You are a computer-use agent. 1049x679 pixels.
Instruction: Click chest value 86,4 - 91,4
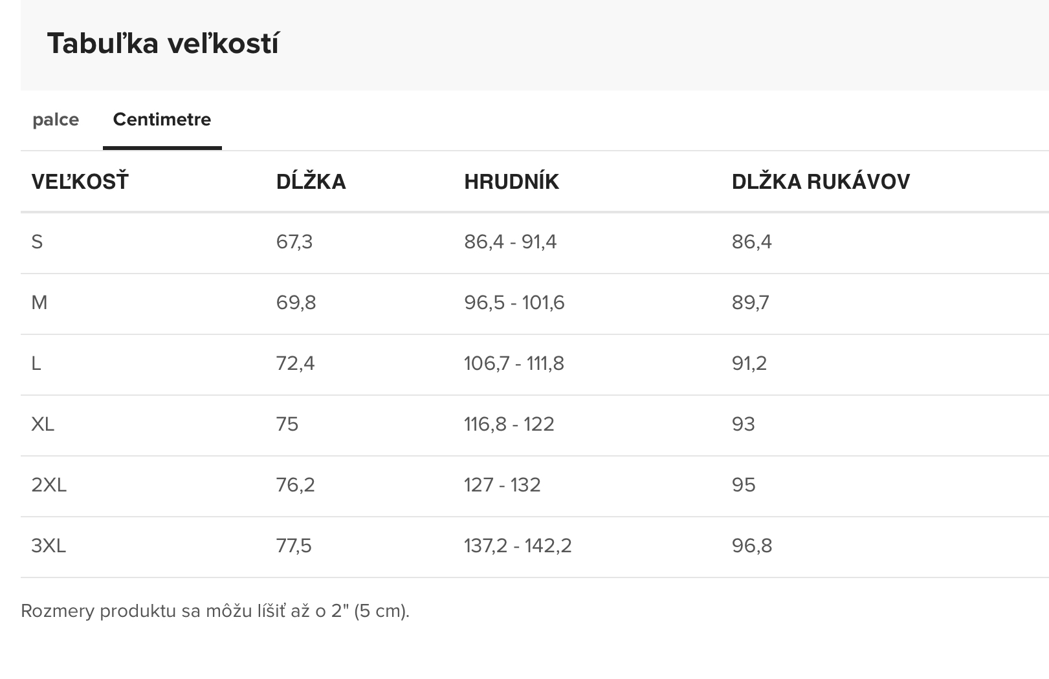[x=510, y=242]
